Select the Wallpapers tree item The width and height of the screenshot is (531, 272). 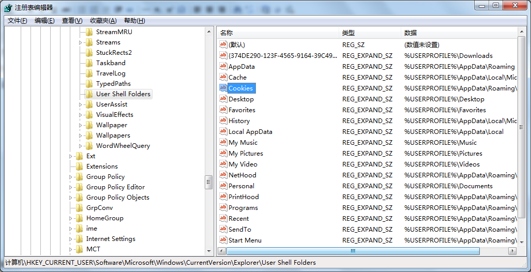(113, 135)
